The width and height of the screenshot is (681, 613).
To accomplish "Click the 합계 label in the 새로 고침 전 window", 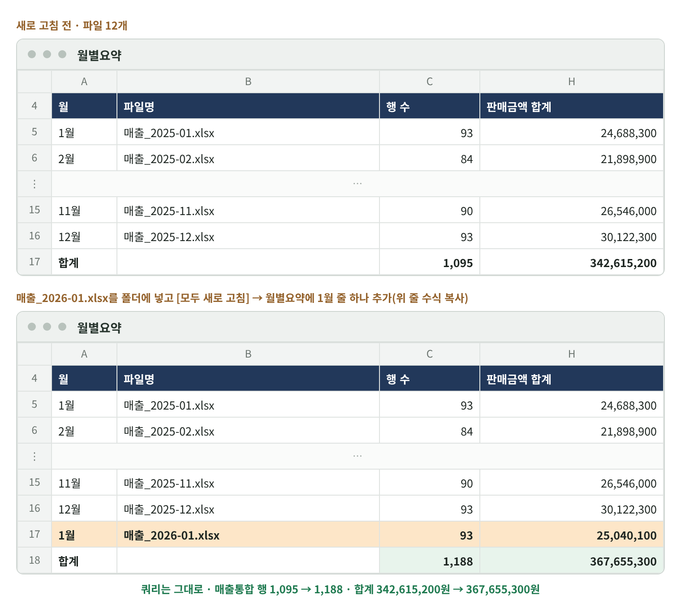I will click(84, 263).
